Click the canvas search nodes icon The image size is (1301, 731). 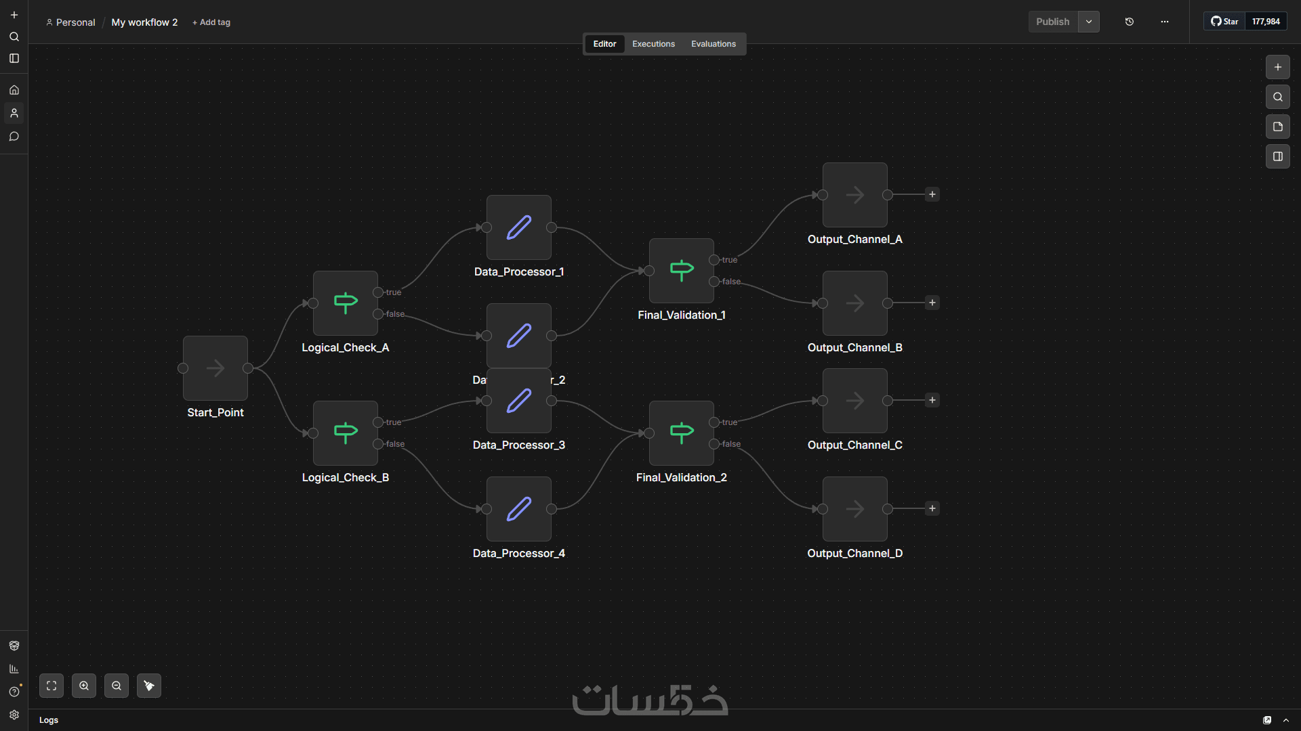tap(1277, 97)
